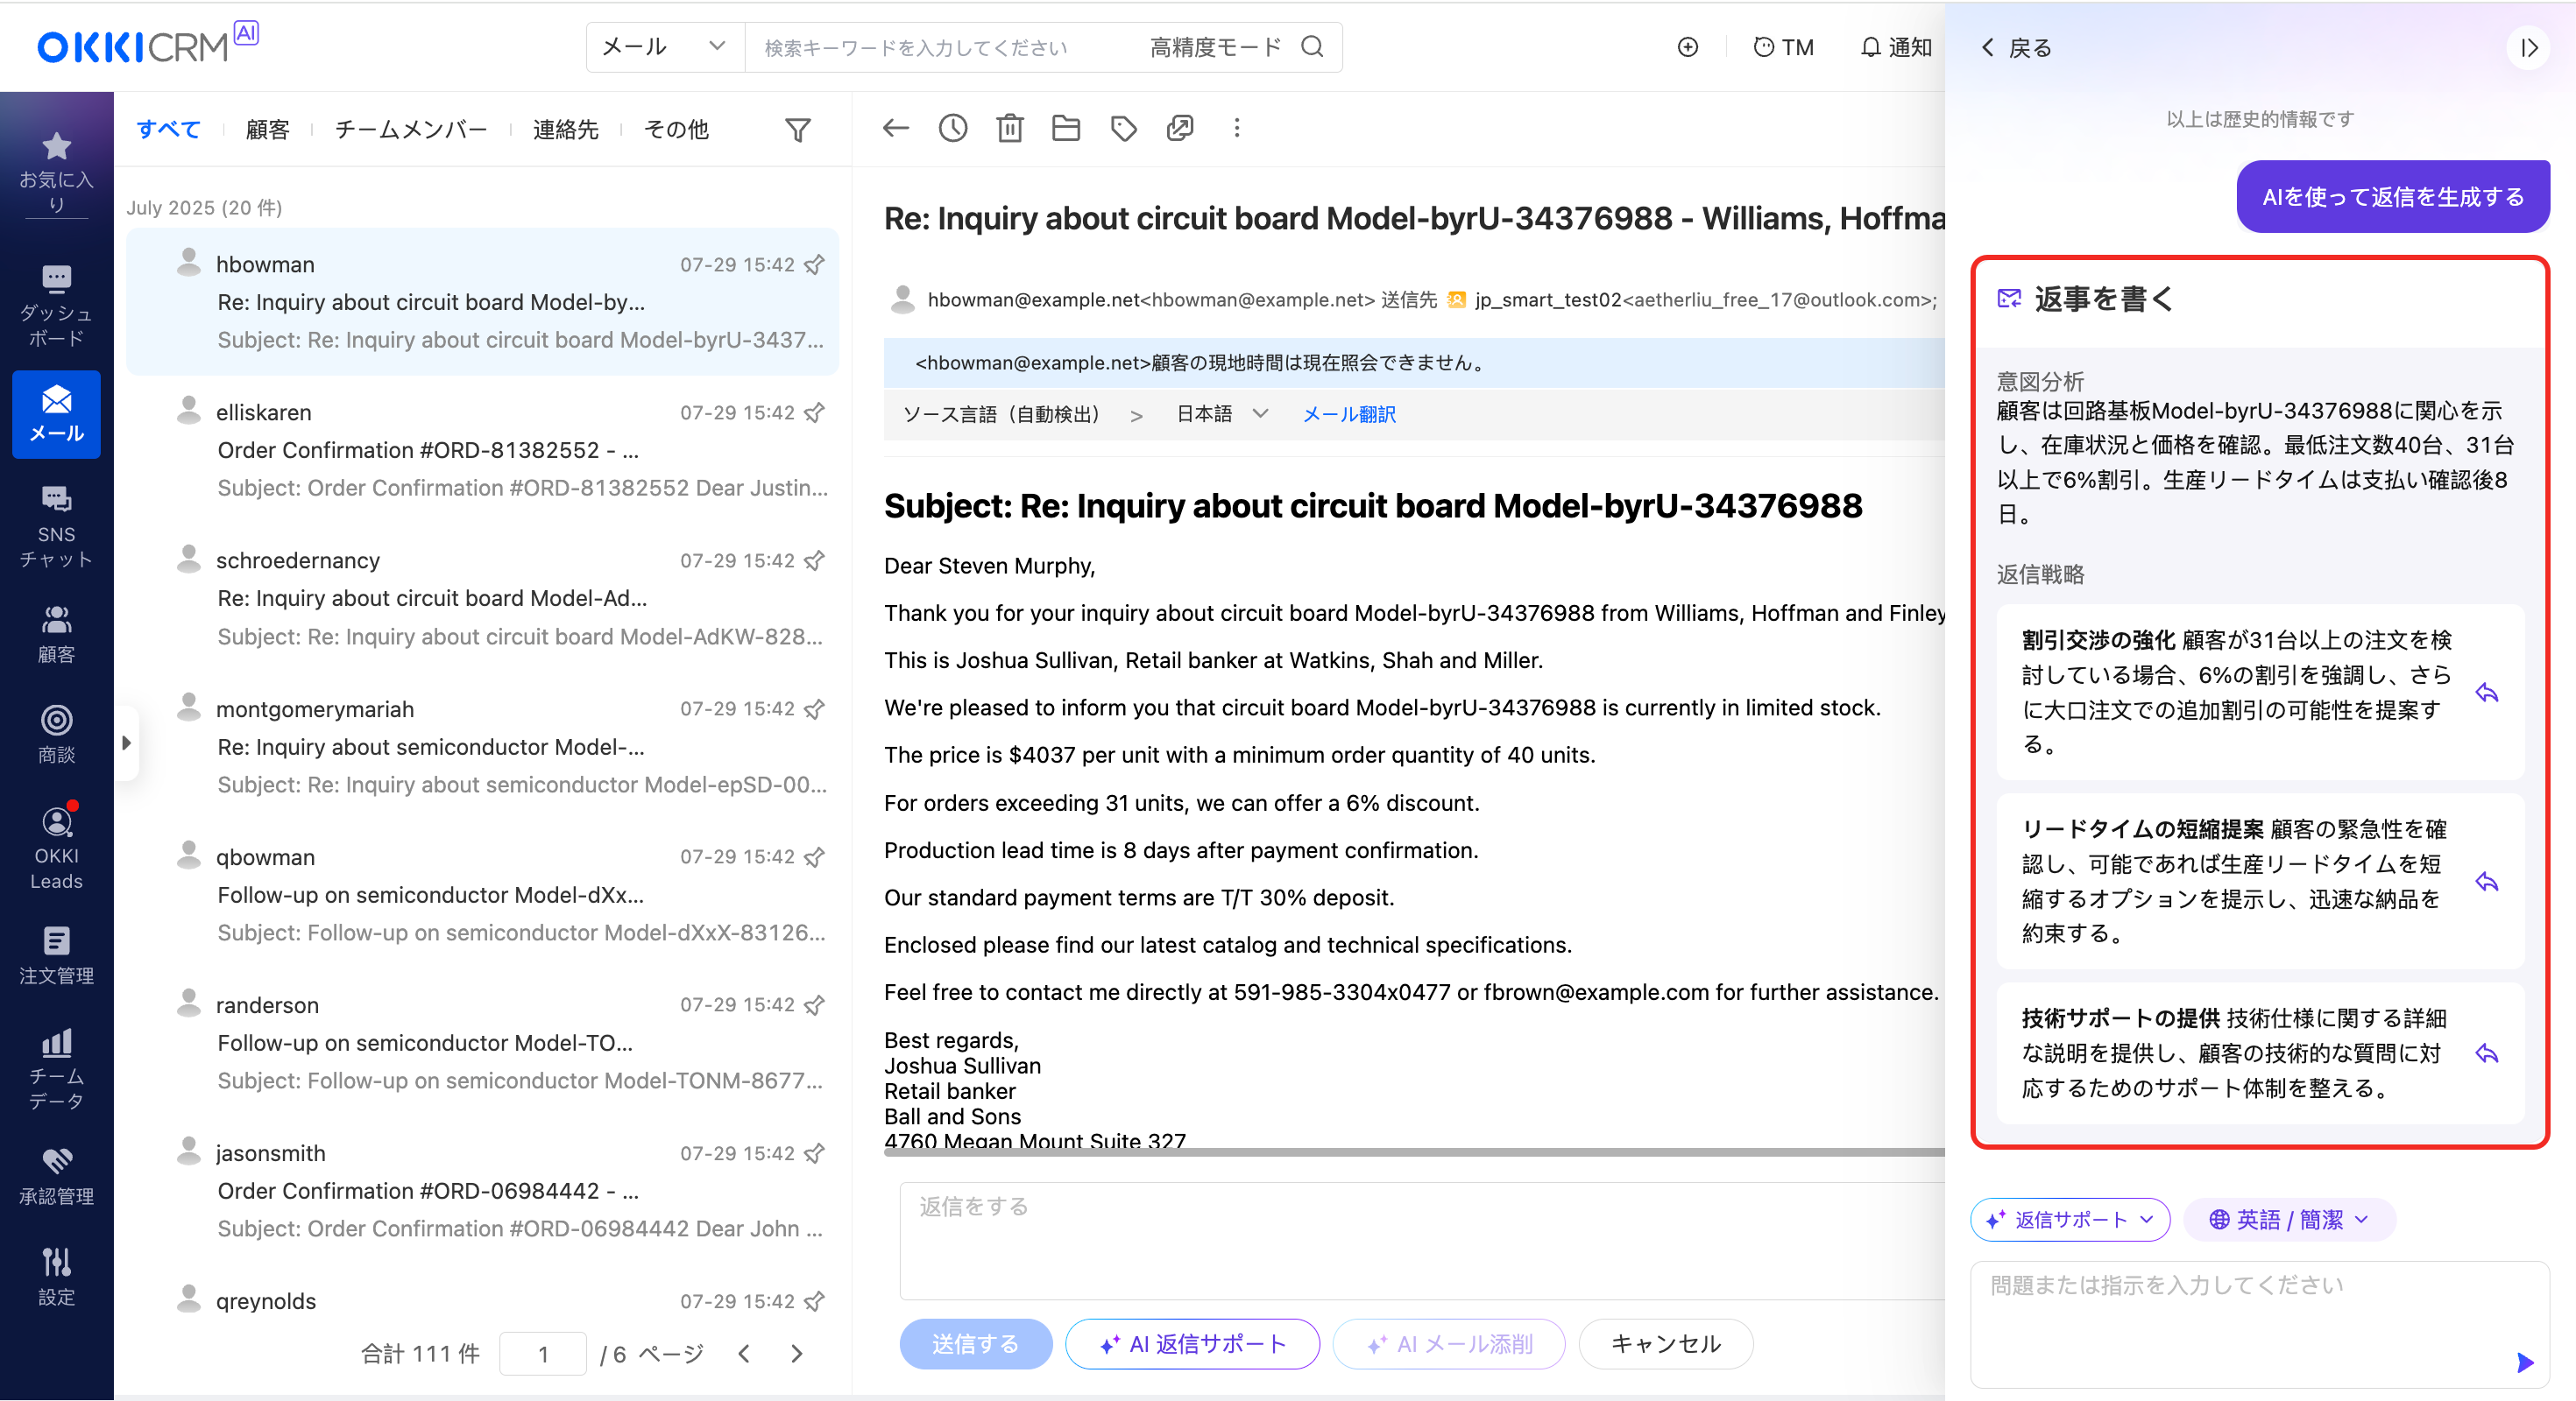2576x1401 pixels.
Task: Select the チームメンバー tab
Action: (411, 129)
